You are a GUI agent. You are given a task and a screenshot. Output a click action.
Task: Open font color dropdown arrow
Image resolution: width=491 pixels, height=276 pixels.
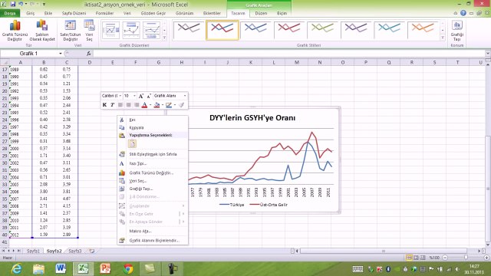coord(150,105)
